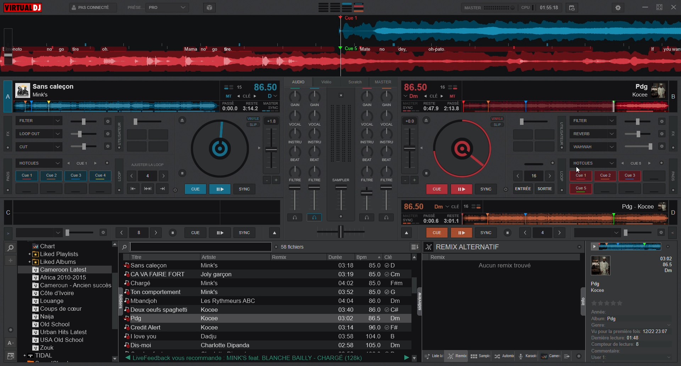This screenshot has height=366, width=681.
Task: Click the crossfader handle
Action: tap(341, 232)
